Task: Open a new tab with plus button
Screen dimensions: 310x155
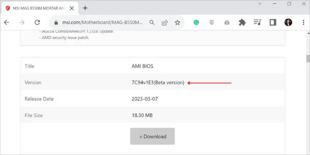Action: [85, 8]
